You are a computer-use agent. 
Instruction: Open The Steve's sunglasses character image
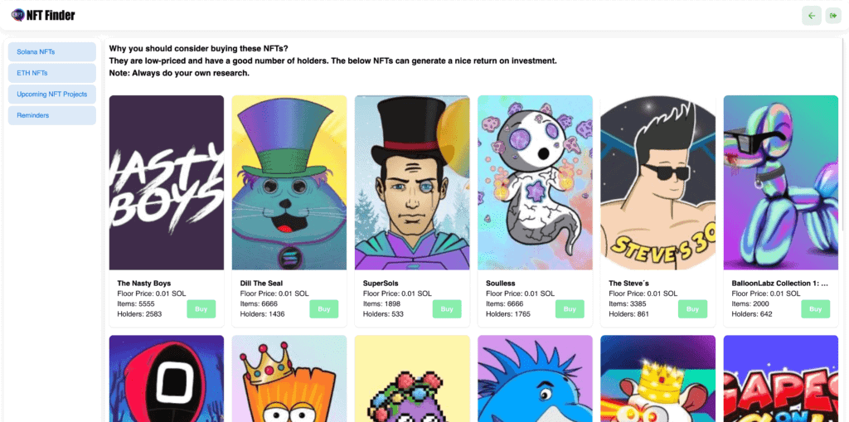(657, 182)
